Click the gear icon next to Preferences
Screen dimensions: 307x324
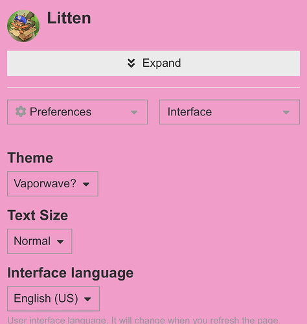[x=21, y=111]
